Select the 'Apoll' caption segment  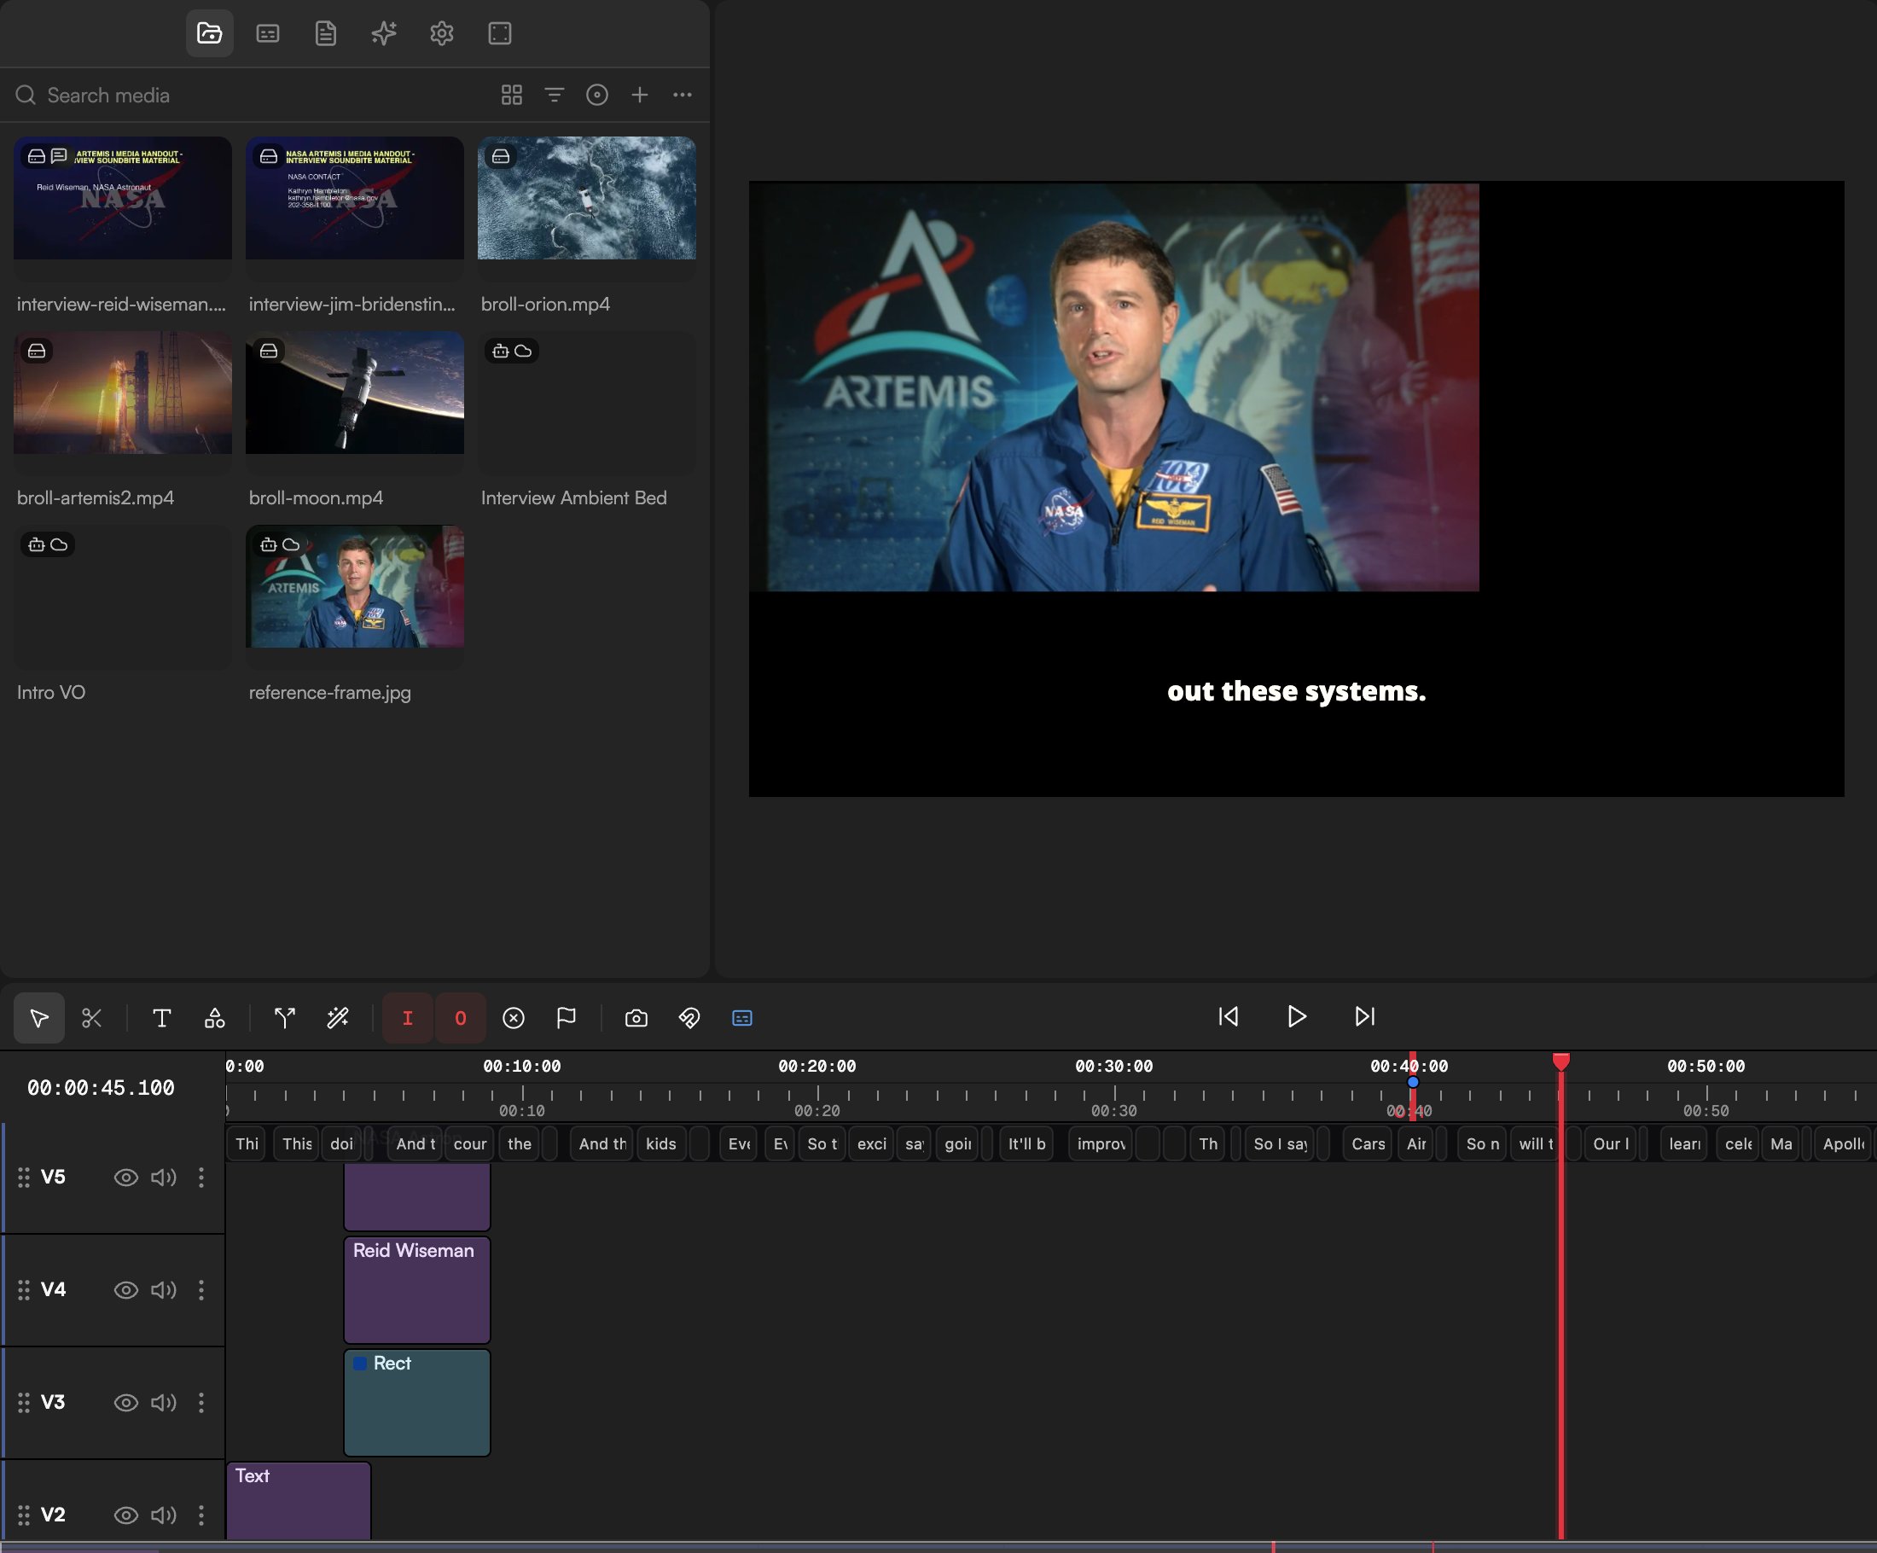pos(1842,1143)
